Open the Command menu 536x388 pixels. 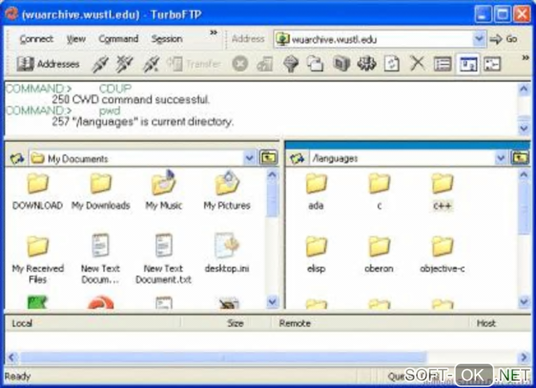[118, 39]
